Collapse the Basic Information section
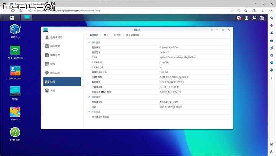The height and width of the screenshot is (156, 276). [89, 42]
